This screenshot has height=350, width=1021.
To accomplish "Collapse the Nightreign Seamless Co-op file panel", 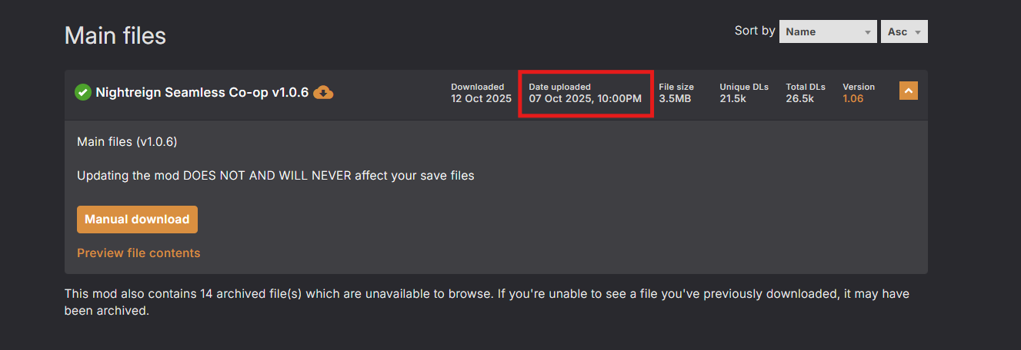I will [909, 91].
